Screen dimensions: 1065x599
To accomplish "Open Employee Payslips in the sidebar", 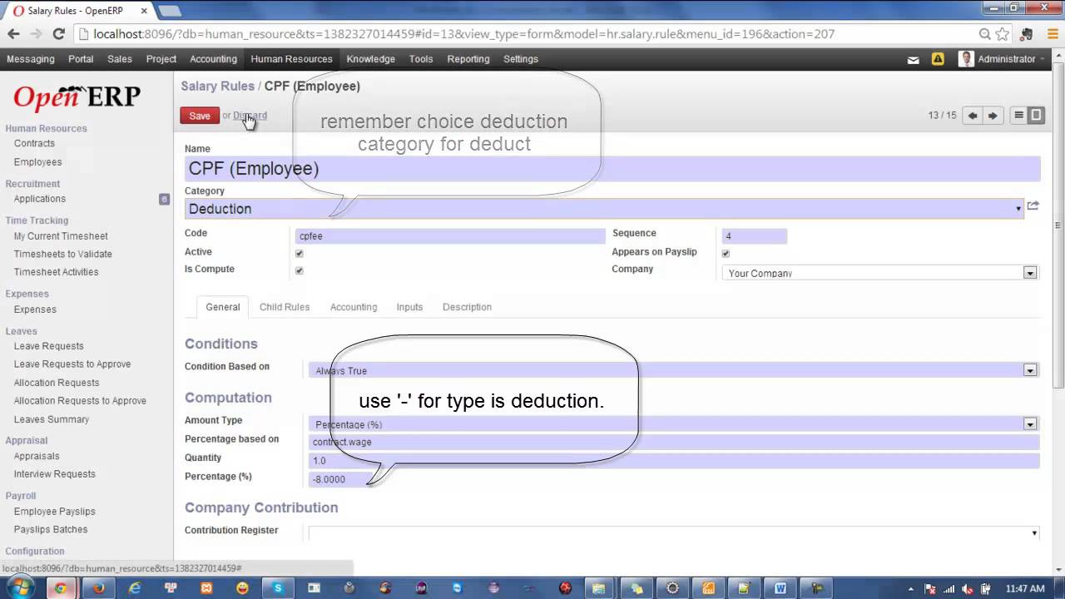I will [54, 512].
